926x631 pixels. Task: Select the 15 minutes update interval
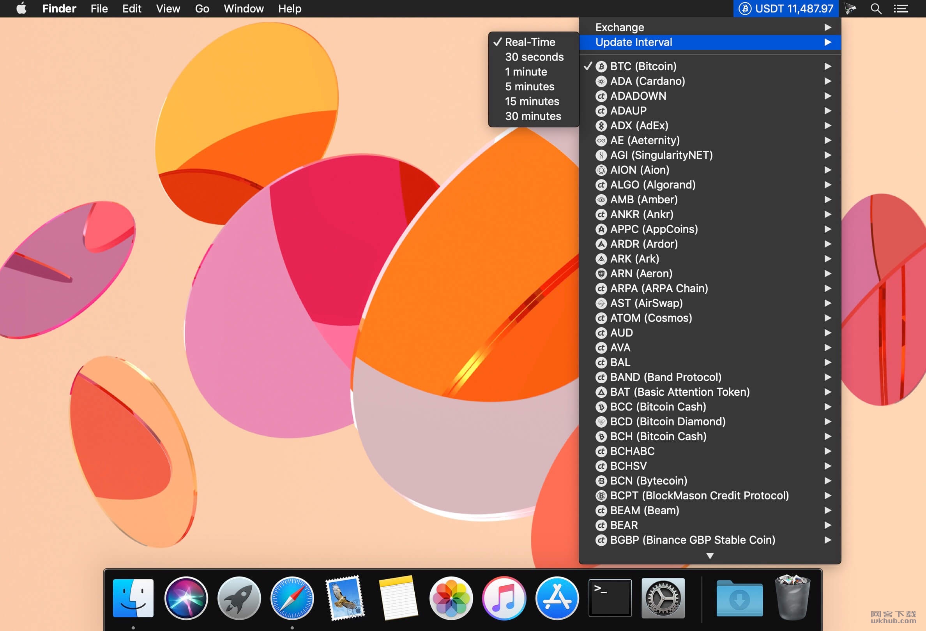pyautogui.click(x=534, y=102)
